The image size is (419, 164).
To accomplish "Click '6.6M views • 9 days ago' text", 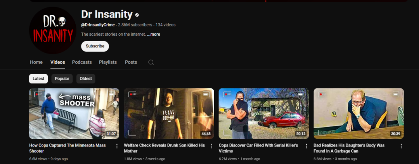I will (48, 159).
